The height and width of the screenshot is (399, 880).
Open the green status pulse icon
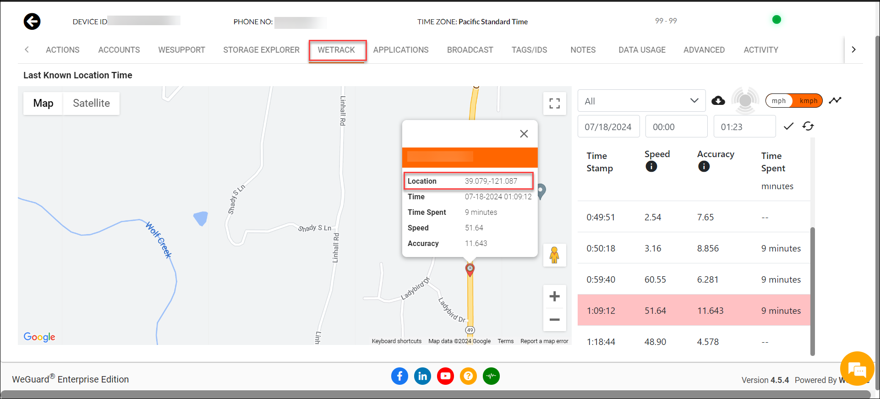[491, 376]
